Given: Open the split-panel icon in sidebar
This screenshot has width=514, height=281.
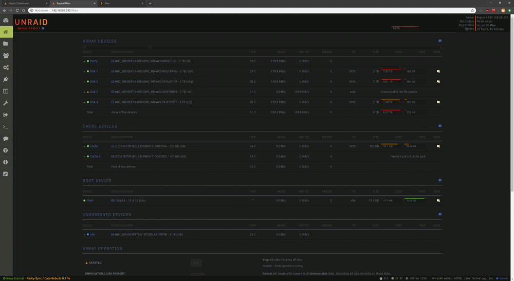Looking at the screenshot, I should pos(6,91).
